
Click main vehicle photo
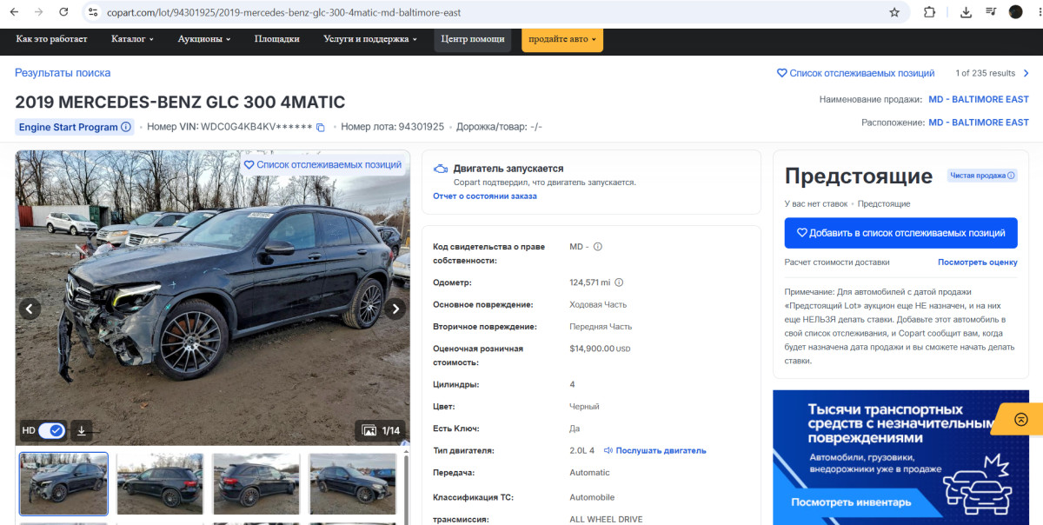pyautogui.click(x=212, y=298)
